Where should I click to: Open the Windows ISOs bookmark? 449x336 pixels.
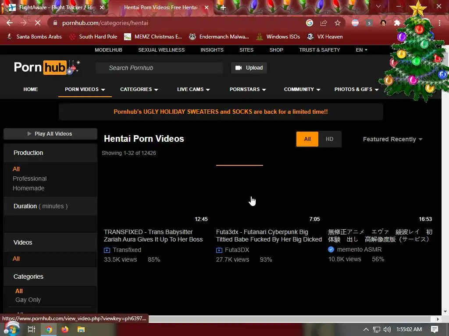(x=278, y=37)
